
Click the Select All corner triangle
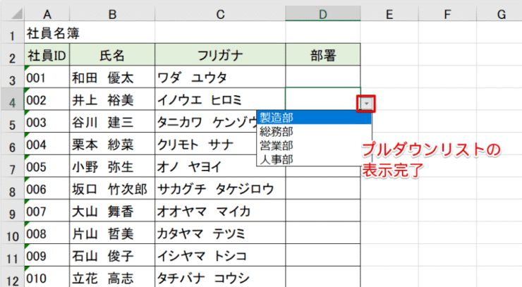pyautogui.click(x=16, y=13)
